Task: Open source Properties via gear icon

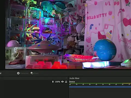Action: pyautogui.click(x=18, y=73)
